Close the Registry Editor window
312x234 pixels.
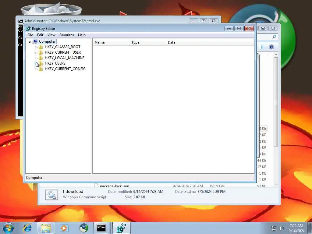pos(249,28)
